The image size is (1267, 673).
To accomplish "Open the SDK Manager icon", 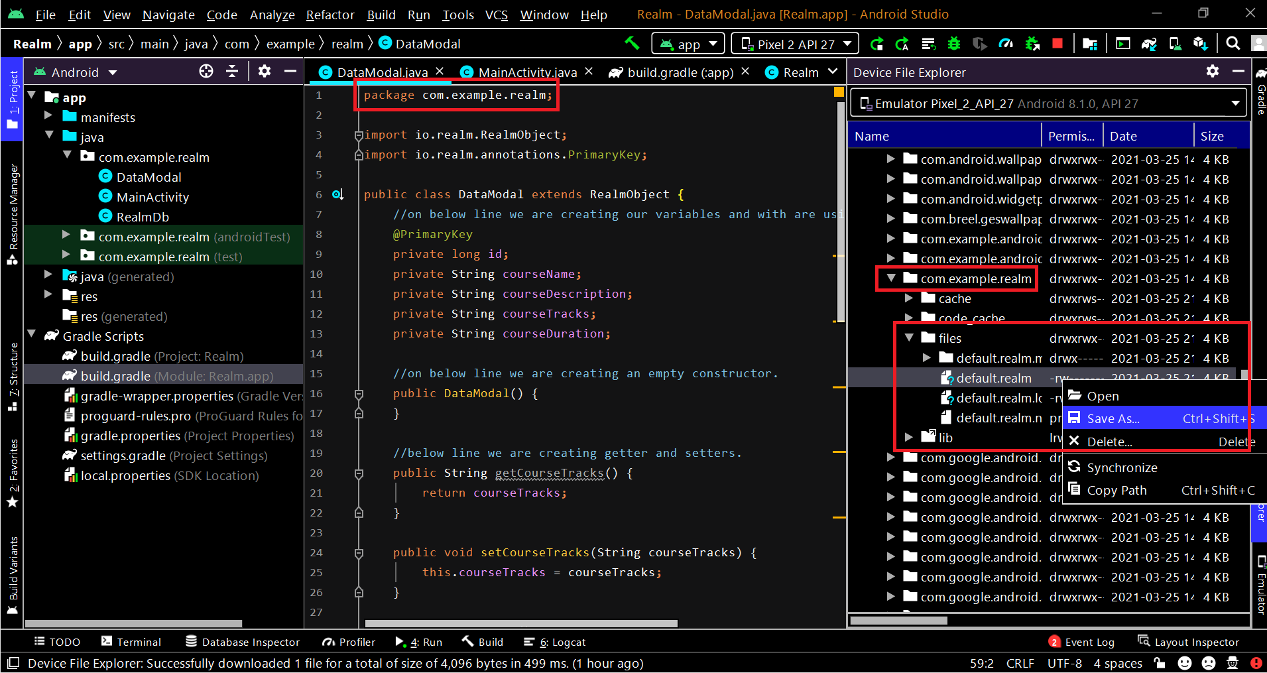I will 1200,44.
